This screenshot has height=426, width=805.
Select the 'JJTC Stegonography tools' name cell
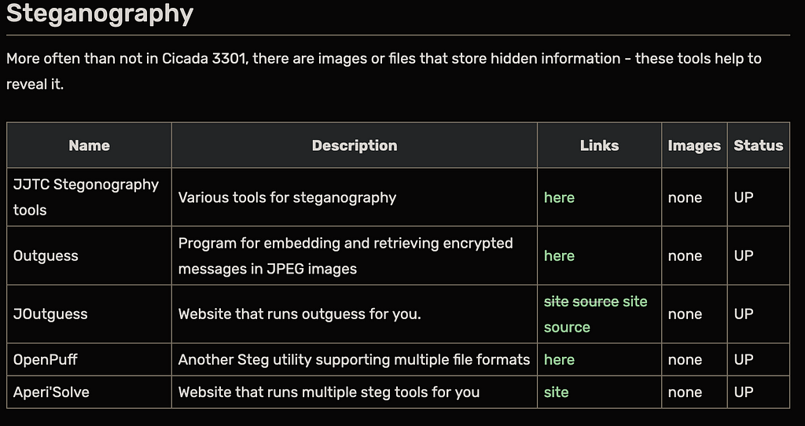tap(90, 197)
